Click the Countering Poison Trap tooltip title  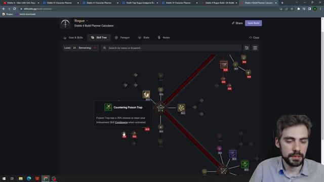click(x=128, y=107)
